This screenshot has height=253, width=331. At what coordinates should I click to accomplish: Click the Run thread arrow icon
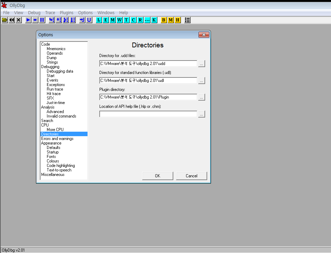point(35,20)
